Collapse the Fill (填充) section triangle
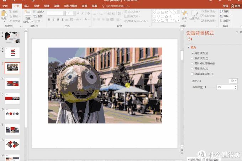The height and width of the screenshot is (161, 242). tap(189, 48)
